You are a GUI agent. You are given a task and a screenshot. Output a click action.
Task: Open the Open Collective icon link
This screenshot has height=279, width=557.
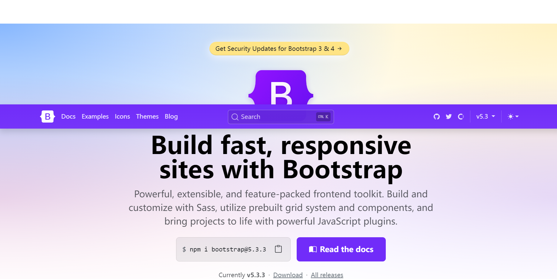pyautogui.click(x=461, y=117)
